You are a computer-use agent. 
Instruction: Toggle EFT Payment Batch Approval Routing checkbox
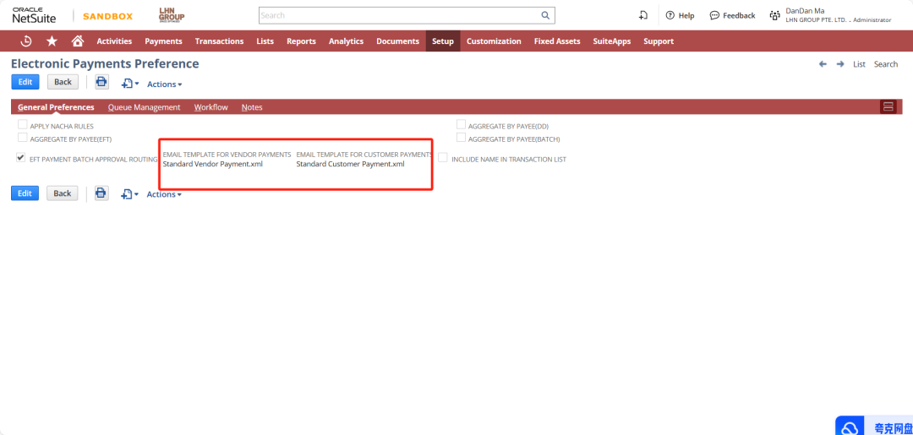pyautogui.click(x=21, y=157)
